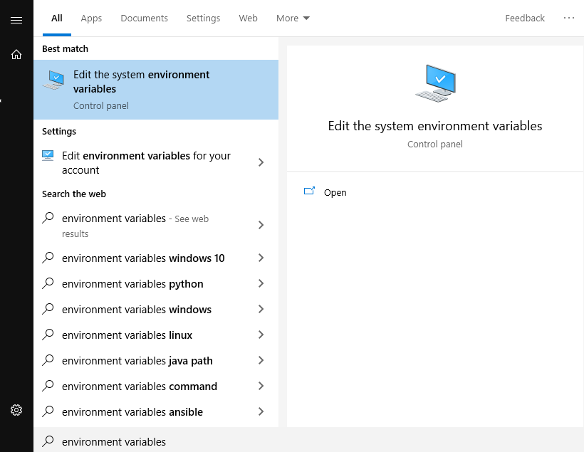
Task: Switch to the Apps tab
Action: [91, 18]
